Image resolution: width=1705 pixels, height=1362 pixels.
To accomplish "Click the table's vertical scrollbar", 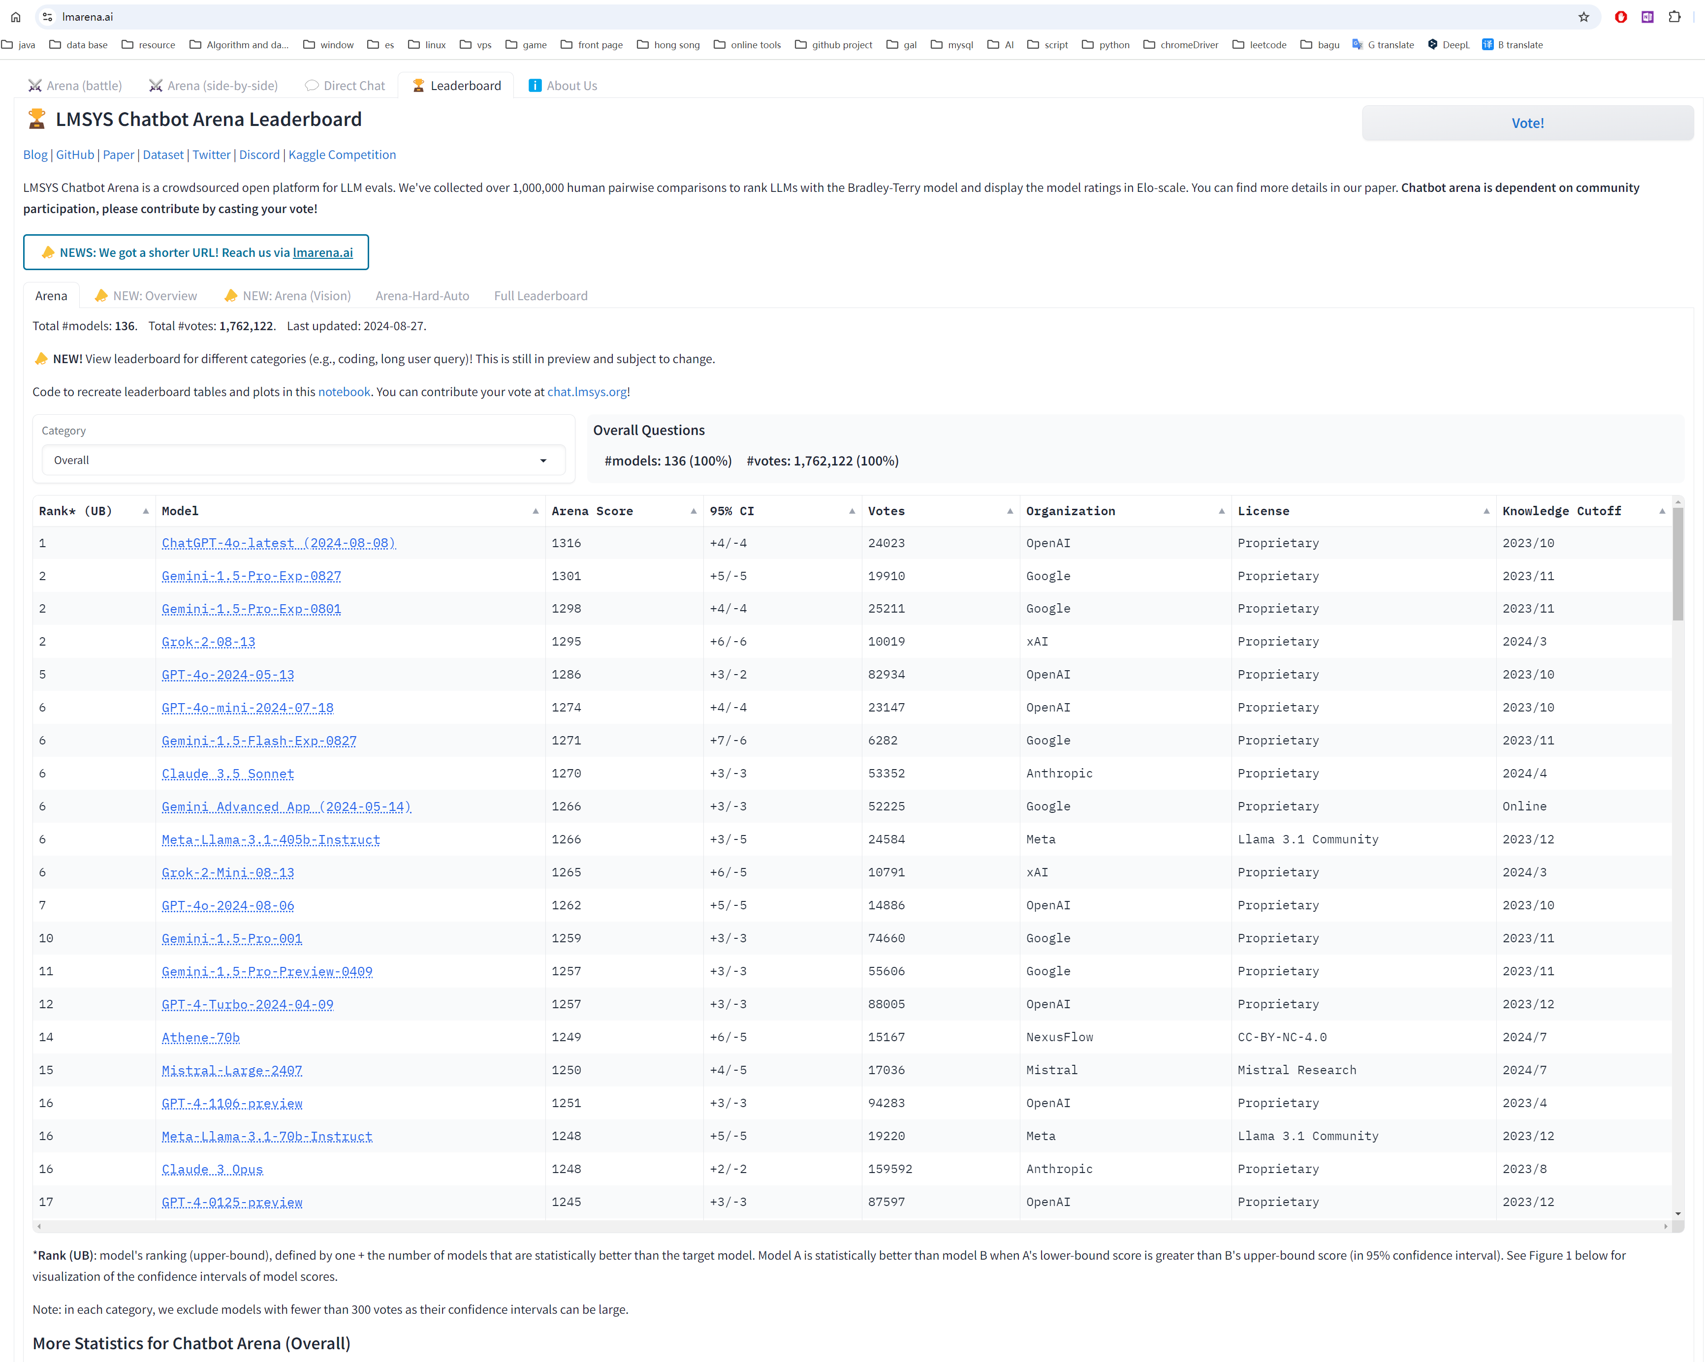I will tap(1677, 564).
